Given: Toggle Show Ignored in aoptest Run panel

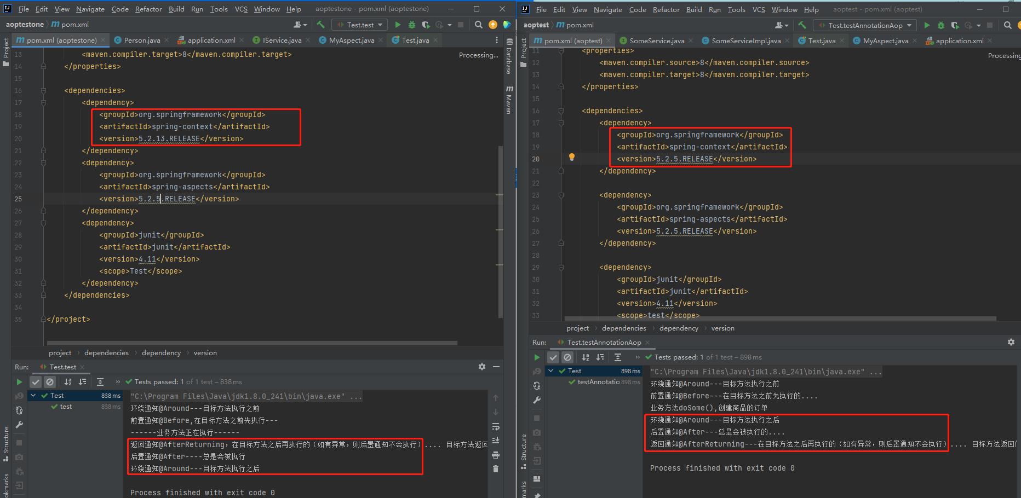Looking at the screenshot, I should 567,357.
